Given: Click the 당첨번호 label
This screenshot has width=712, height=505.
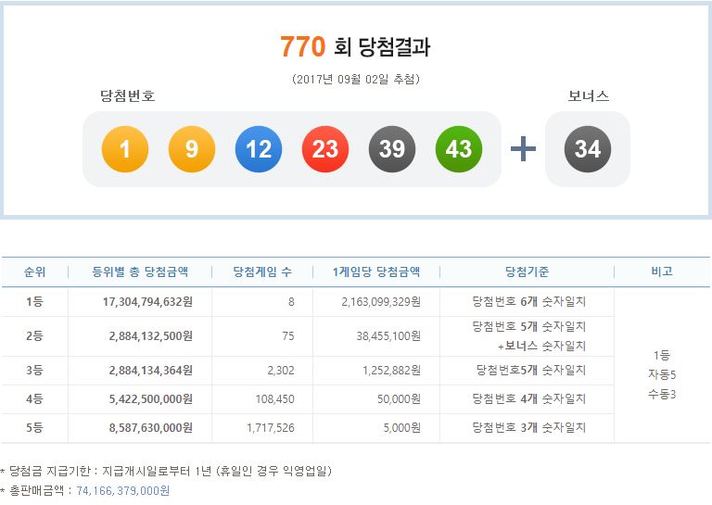Looking at the screenshot, I should tap(128, 95).
